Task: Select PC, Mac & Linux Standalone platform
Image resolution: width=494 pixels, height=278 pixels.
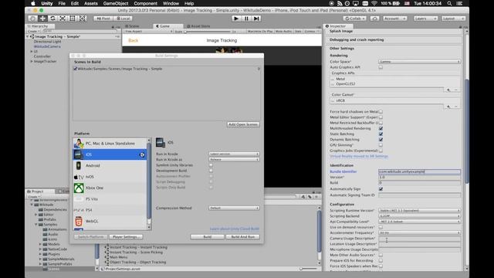Action: 110,144
